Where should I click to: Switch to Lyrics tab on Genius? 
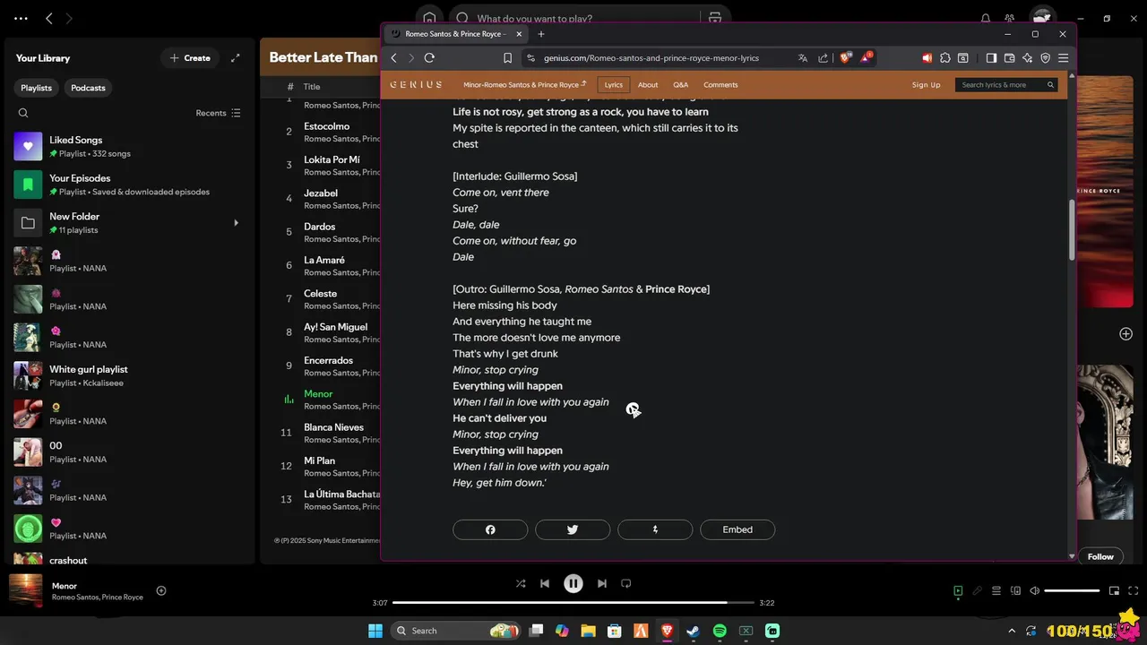click(x=614, y=85)
